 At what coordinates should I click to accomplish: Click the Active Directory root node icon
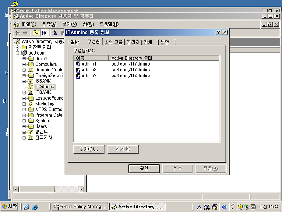pyautogui.click(x=17, y=42)
